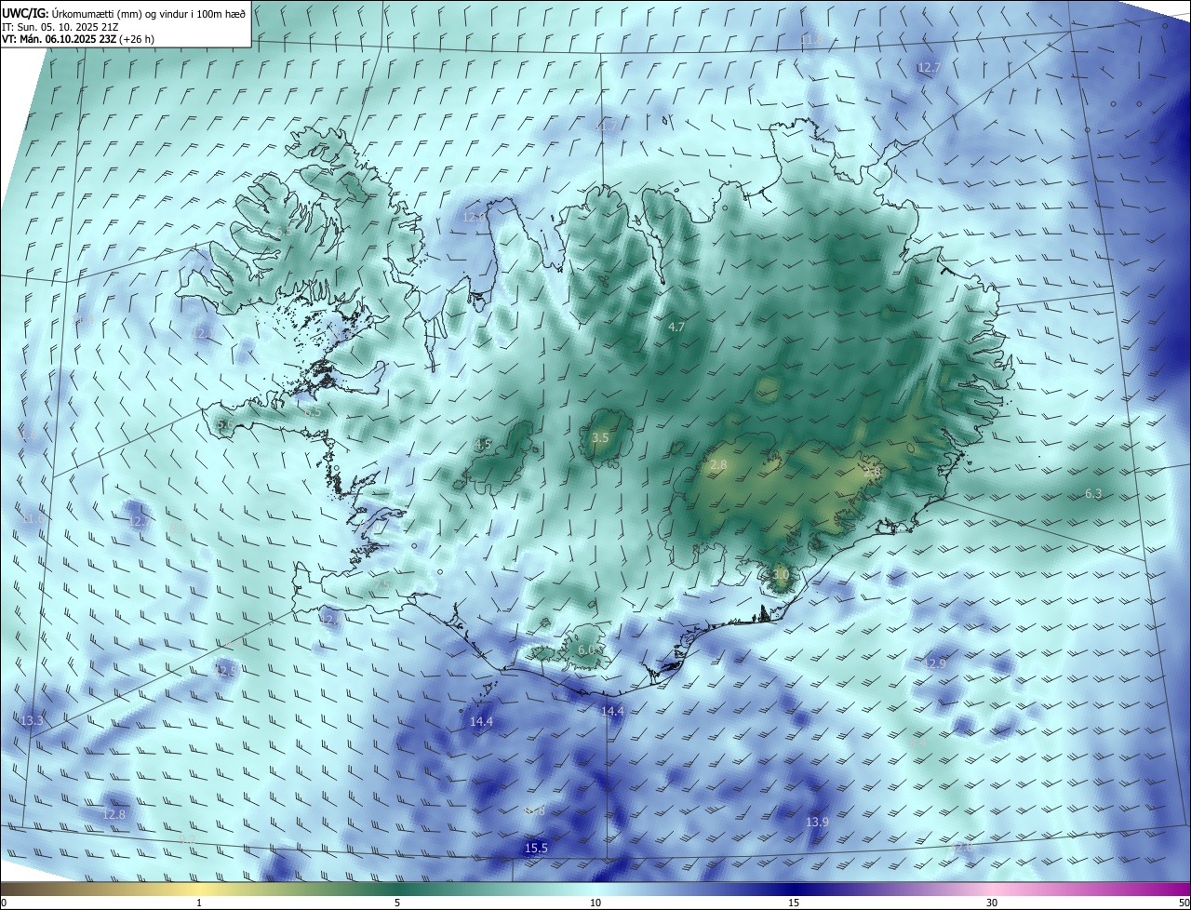Screen dimensions: 1191x910
Task: Click the 9.2 value label
Action: coord(187,840)
